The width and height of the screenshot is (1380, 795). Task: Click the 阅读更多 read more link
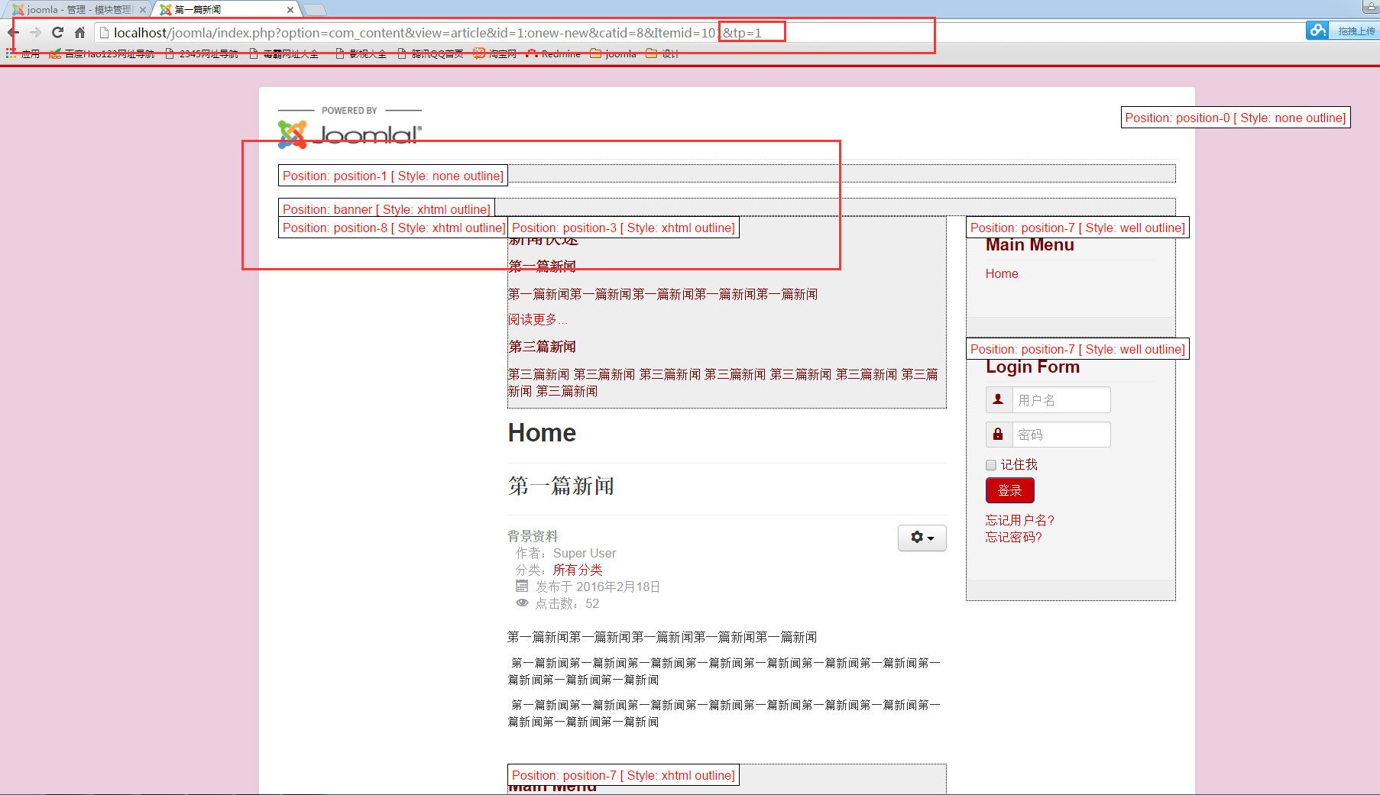(x=533, y=319)
